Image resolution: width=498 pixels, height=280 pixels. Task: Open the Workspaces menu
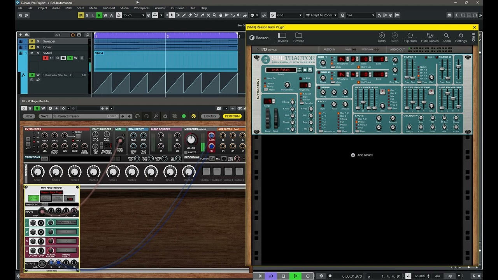(142, 8)
